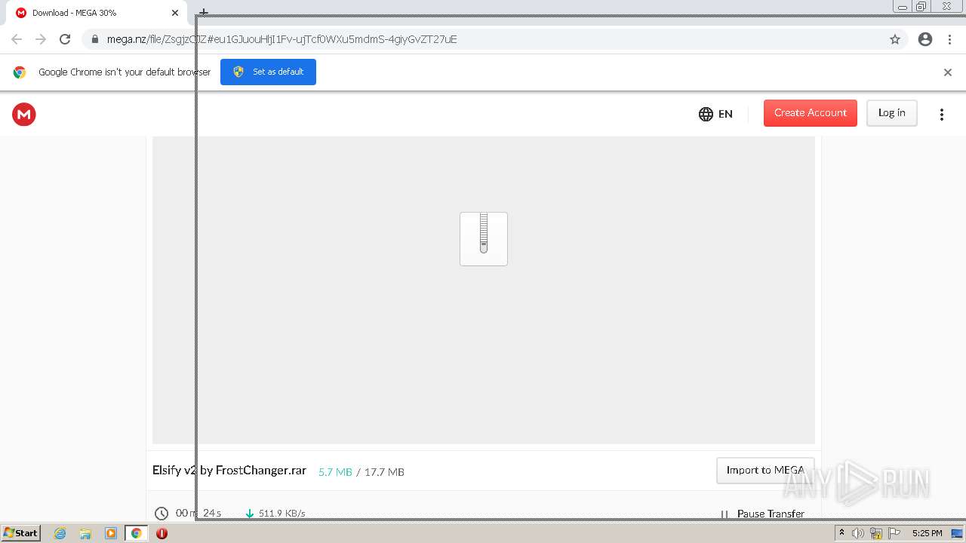
Task: Click the elapsed time clock icon
Action: coord(161,514)
